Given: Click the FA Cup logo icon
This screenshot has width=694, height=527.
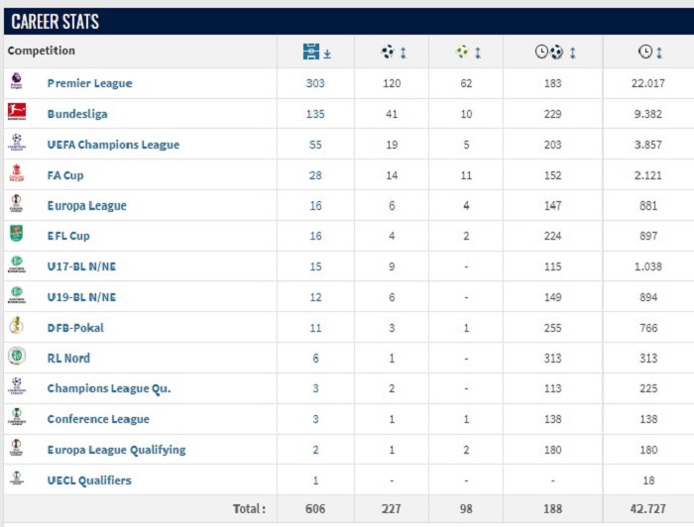Looking at the screenshot, I should (17, 173).
